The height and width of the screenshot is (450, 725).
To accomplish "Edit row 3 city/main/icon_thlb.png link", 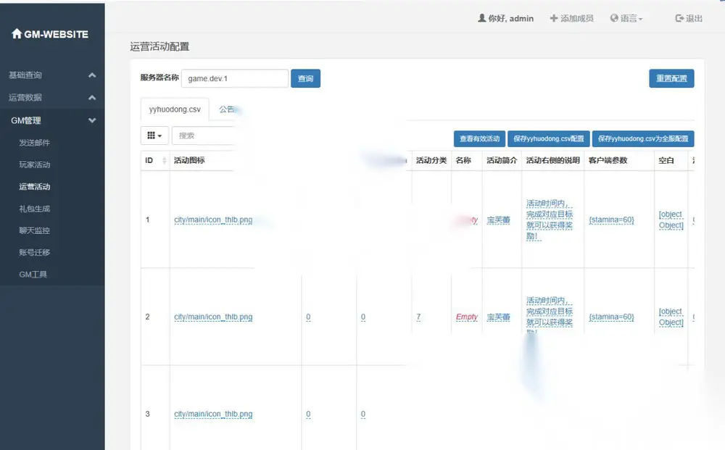I will (213, 414).
